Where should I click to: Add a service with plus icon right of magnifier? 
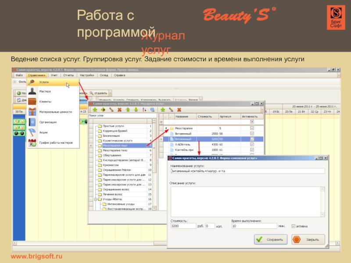[163, 110]
